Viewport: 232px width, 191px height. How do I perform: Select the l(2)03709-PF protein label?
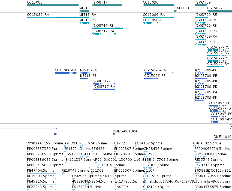pos(206,98)
